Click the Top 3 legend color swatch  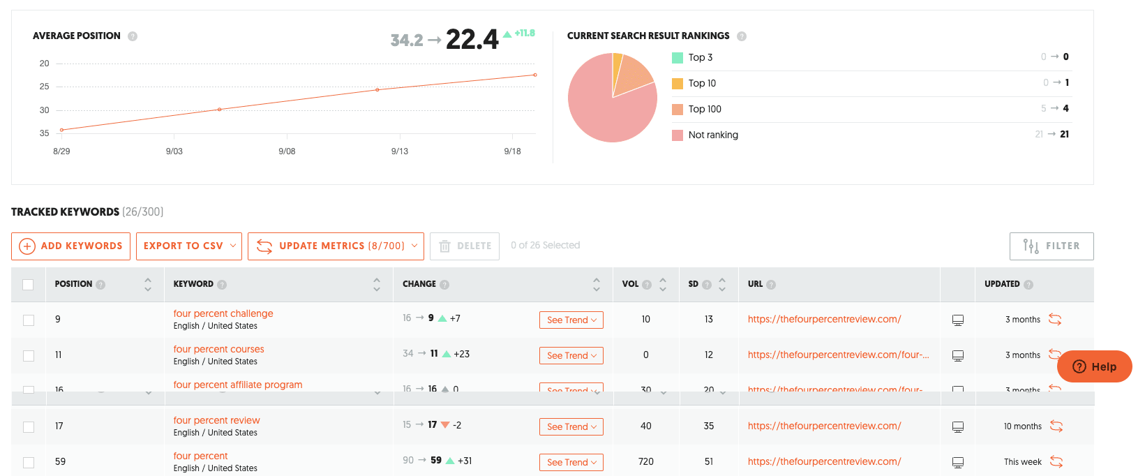pyautogui.click(x=678, y=58)
